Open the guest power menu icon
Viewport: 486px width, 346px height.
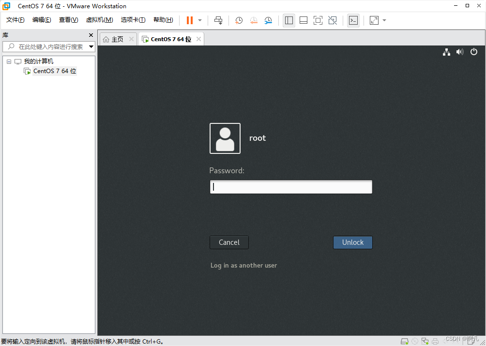point(473,52)
